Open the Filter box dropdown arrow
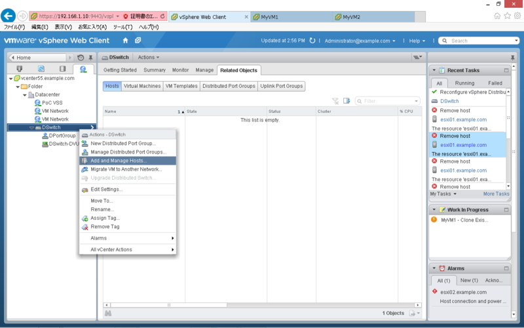 (x=416, y=101)
